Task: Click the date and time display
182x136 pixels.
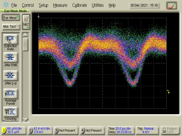Action: (144, 5)
